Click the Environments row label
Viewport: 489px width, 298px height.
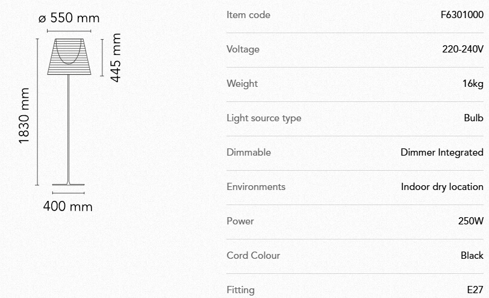256,186
